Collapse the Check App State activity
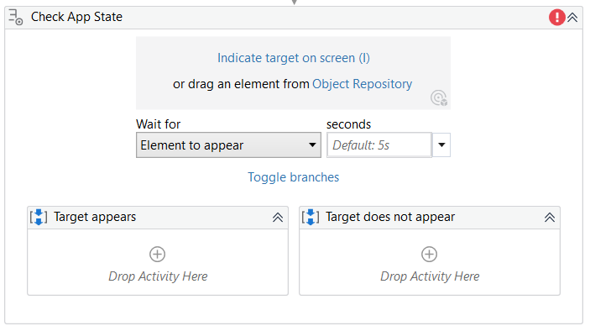 pos(572,18)
